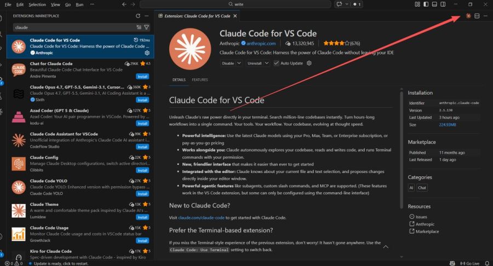
Task: Open Extensions view more actions menu
Action: point(146,16)
